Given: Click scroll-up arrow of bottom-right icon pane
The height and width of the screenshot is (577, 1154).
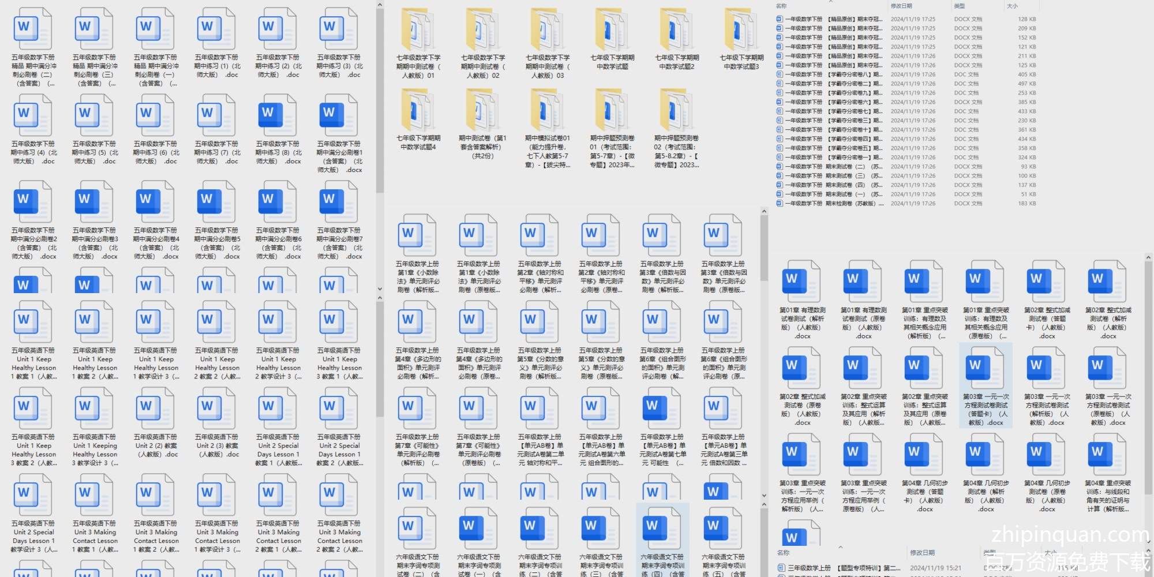Looking at the screenshot, I should coord(1148,257).
